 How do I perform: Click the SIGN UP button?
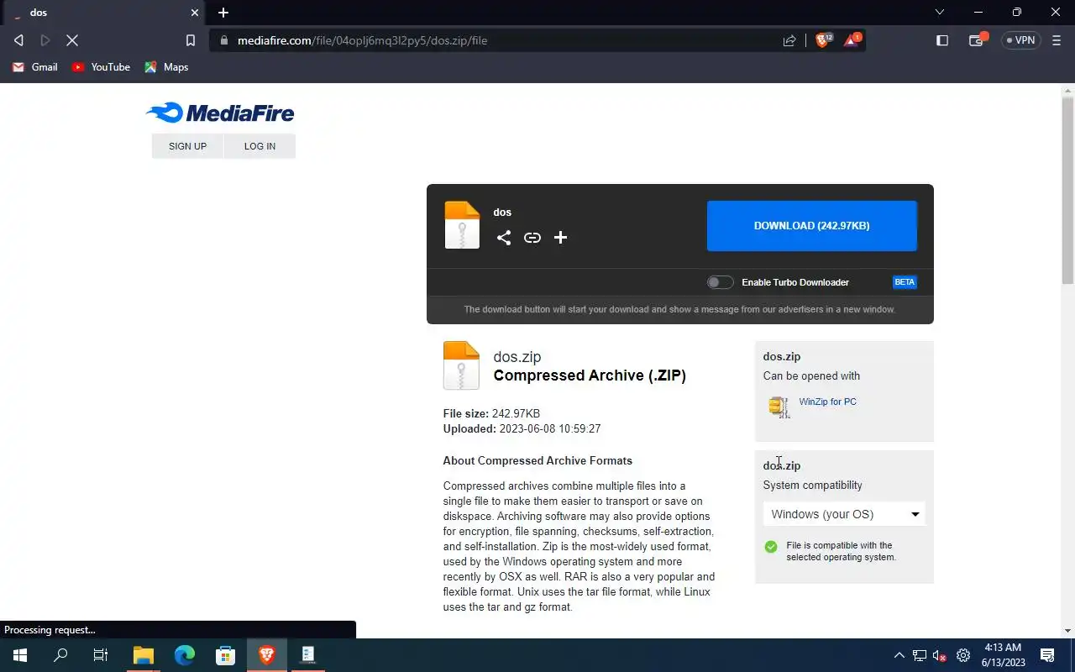(x=187, y=146)
